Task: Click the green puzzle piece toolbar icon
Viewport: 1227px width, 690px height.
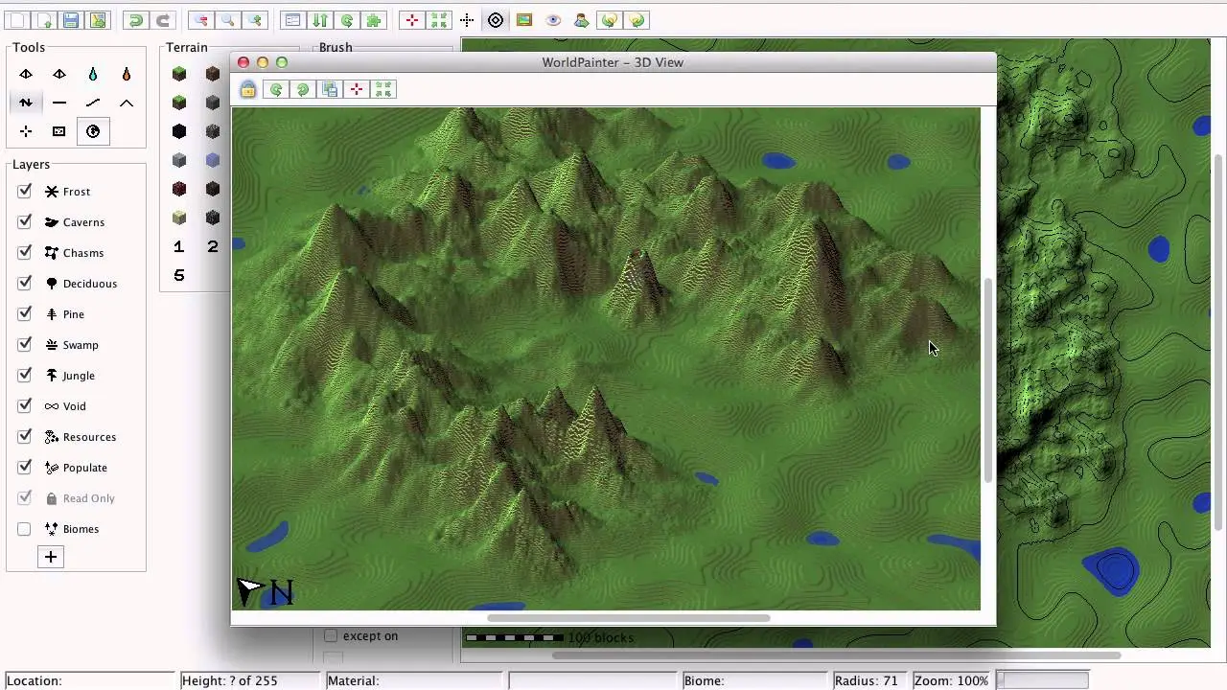Action: (x=374, y=20)
